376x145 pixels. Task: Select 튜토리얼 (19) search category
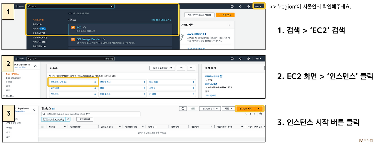(39, 46)
